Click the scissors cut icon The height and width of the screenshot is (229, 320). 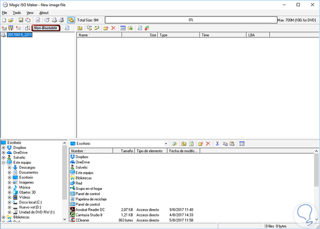pyautogui.click(x=217, y=144)
